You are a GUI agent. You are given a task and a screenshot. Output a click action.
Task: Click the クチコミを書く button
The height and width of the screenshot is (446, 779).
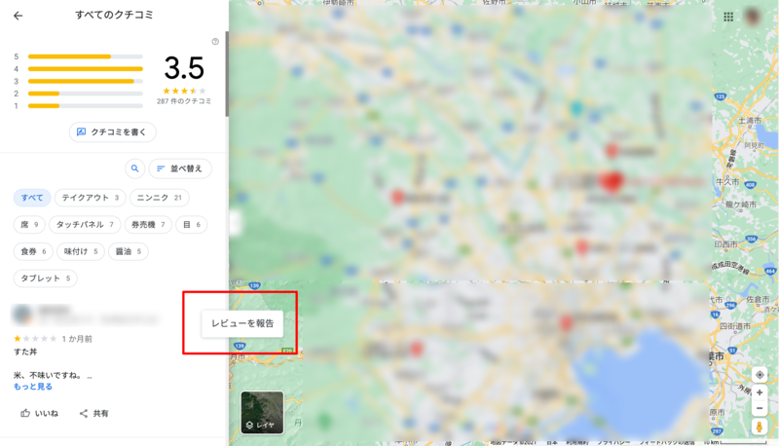click(x=112, y=132)
